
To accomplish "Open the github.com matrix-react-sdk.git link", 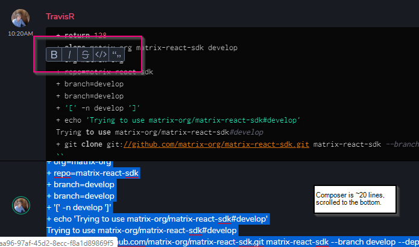I will 216,144.
